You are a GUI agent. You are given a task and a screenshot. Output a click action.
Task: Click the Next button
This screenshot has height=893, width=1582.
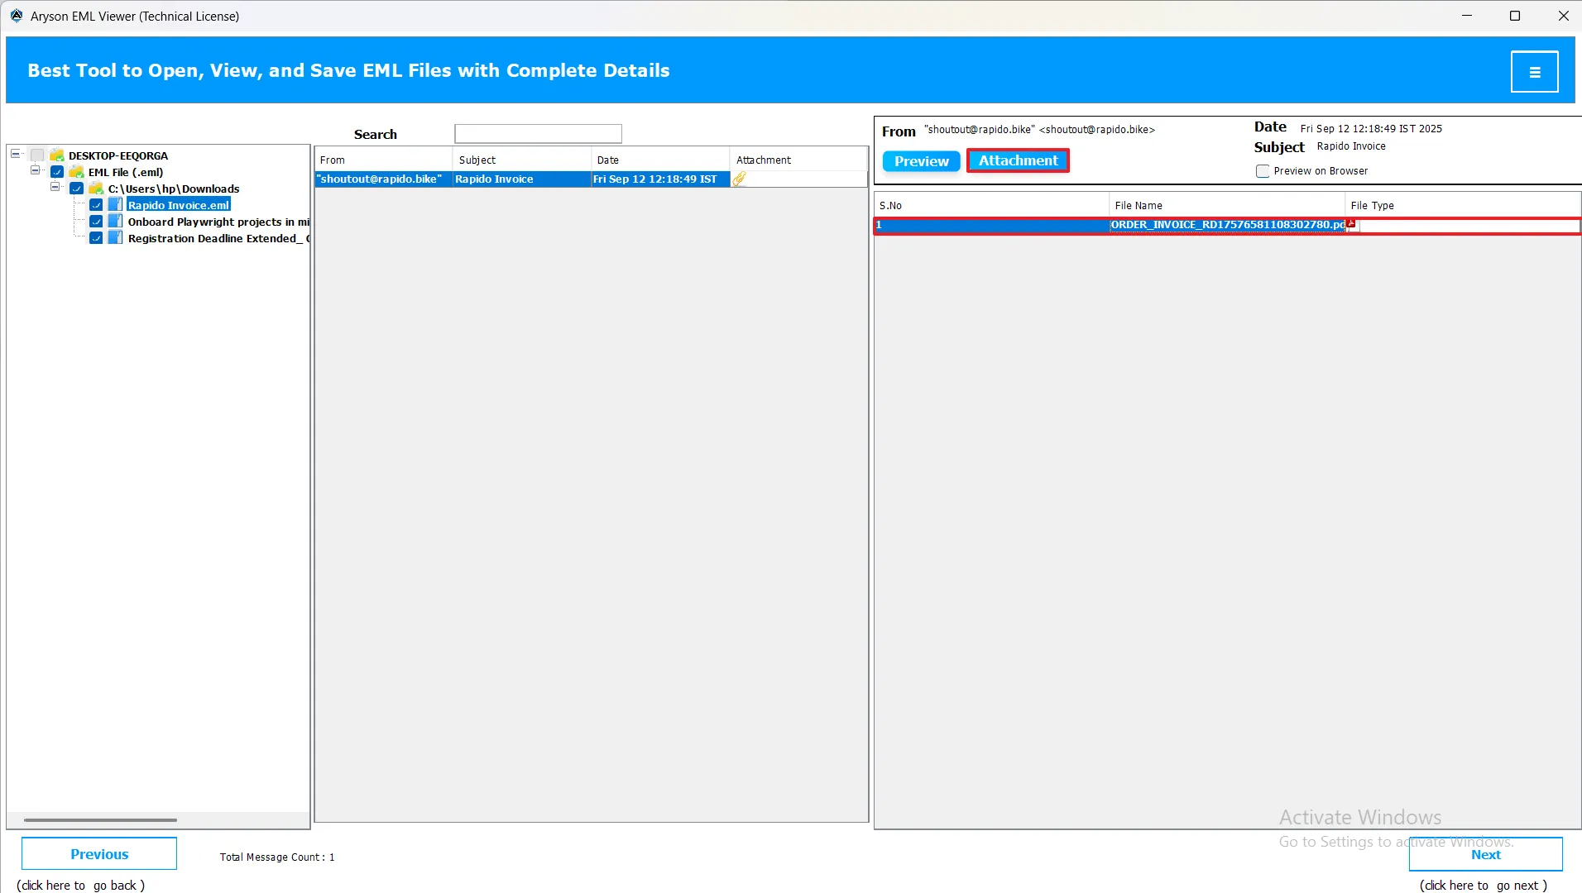coord(1485,854)
